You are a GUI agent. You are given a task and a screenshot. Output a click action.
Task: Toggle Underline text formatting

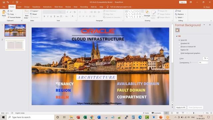(x=51, y=16)
